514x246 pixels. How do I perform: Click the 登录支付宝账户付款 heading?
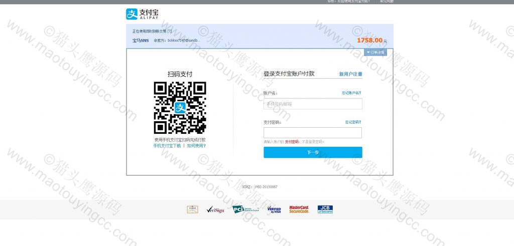[x=289, y=74]
